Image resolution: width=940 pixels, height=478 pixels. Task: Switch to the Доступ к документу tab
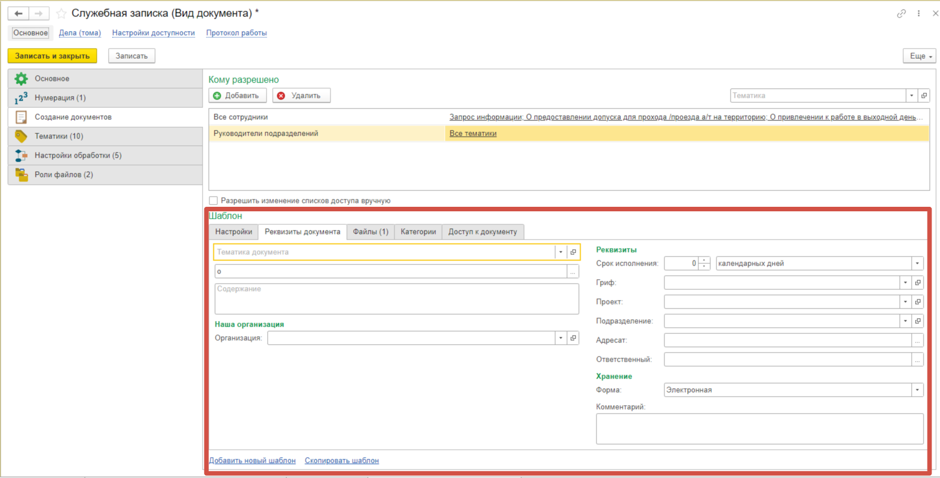click(482, 232)
